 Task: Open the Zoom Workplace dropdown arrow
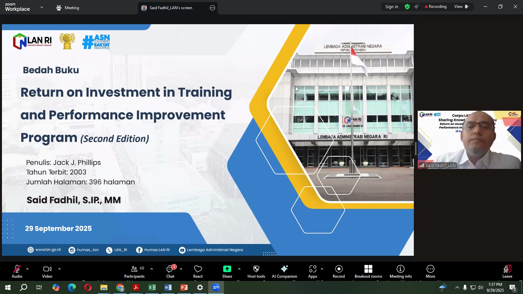click(42, 7)
